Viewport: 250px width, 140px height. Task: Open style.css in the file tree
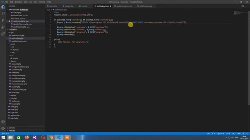(x=15, y=50)
